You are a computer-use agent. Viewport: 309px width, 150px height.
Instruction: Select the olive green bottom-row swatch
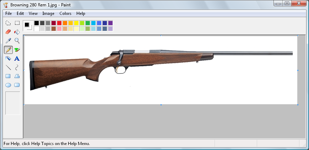click(x=88, y=29)
